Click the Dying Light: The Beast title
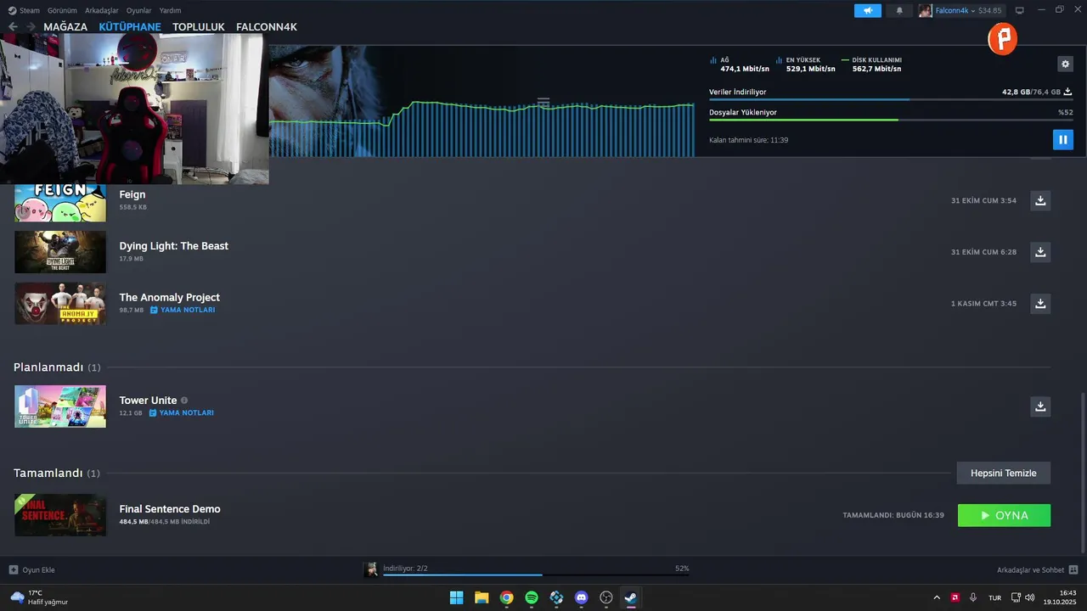 [174, 246]
